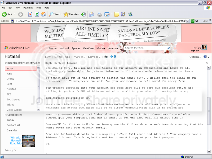Go to Spaces in Windows Live nav

[76, 48]
